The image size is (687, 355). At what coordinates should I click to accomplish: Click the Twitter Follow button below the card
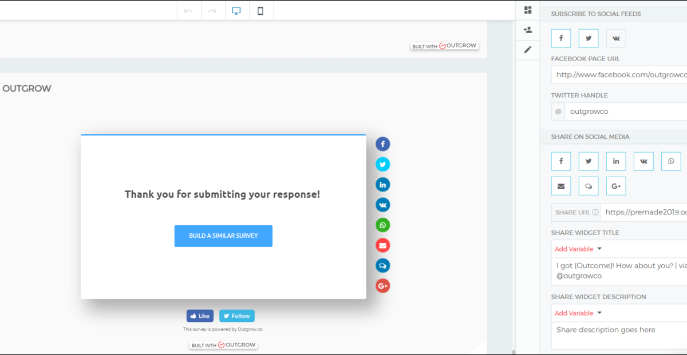(236, 316)
